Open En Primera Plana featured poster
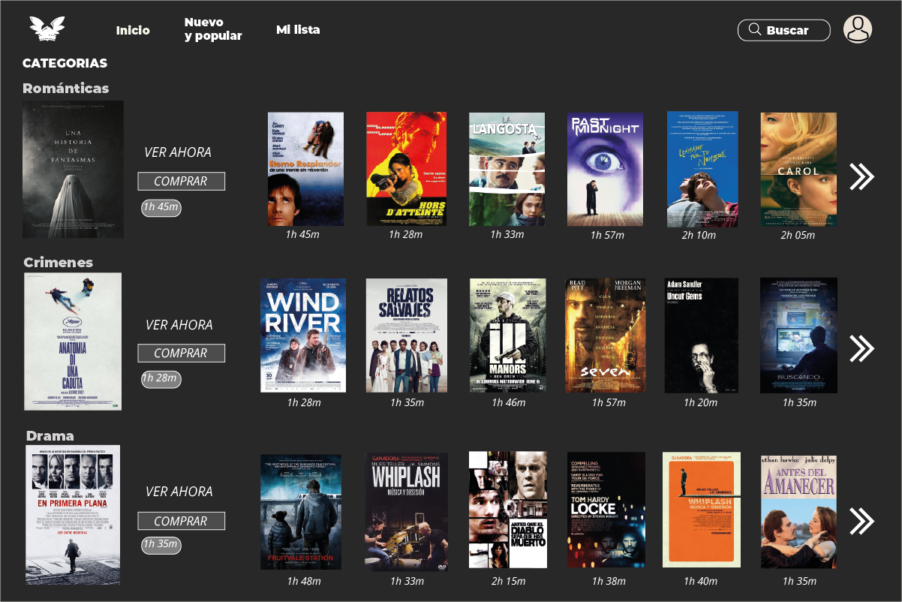This screenshot has width=902, height=602. (73, 515)
